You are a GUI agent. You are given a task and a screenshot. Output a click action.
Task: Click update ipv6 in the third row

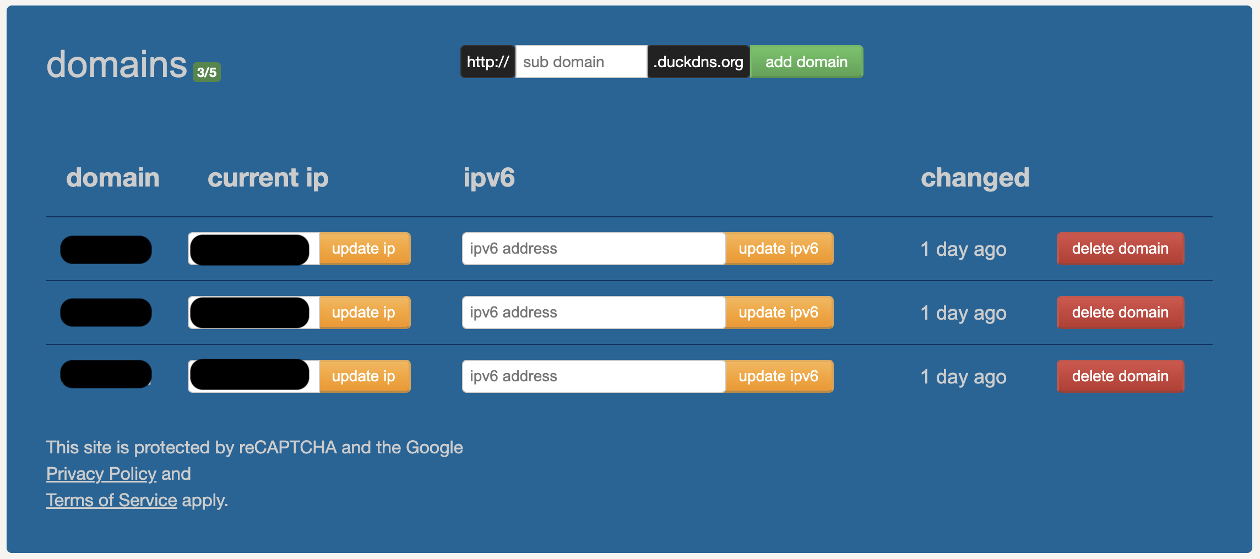pos(779,376)
